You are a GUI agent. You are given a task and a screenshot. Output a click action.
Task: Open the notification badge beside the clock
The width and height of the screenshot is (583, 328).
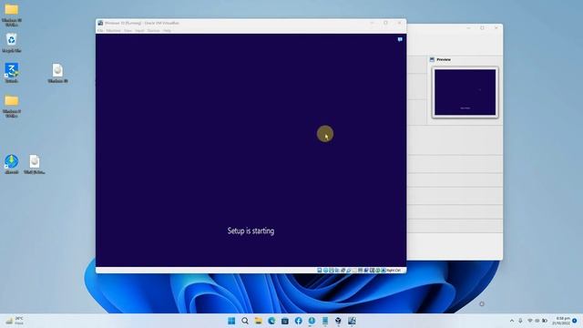pyautogui.click(x=575, y=321)
